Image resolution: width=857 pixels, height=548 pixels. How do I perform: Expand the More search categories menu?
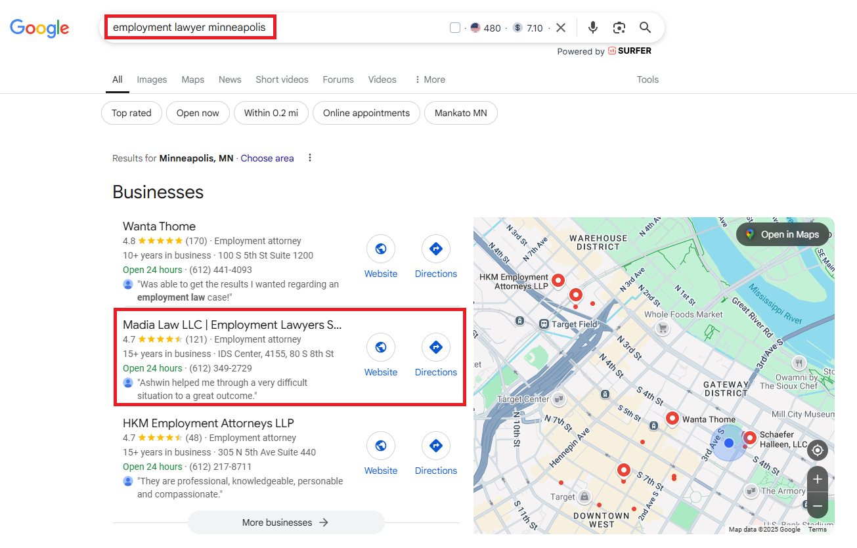(430, 79)
